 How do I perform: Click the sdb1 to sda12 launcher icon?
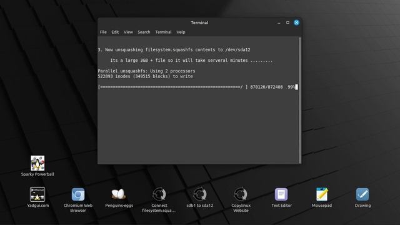click(x=200, y=194)
